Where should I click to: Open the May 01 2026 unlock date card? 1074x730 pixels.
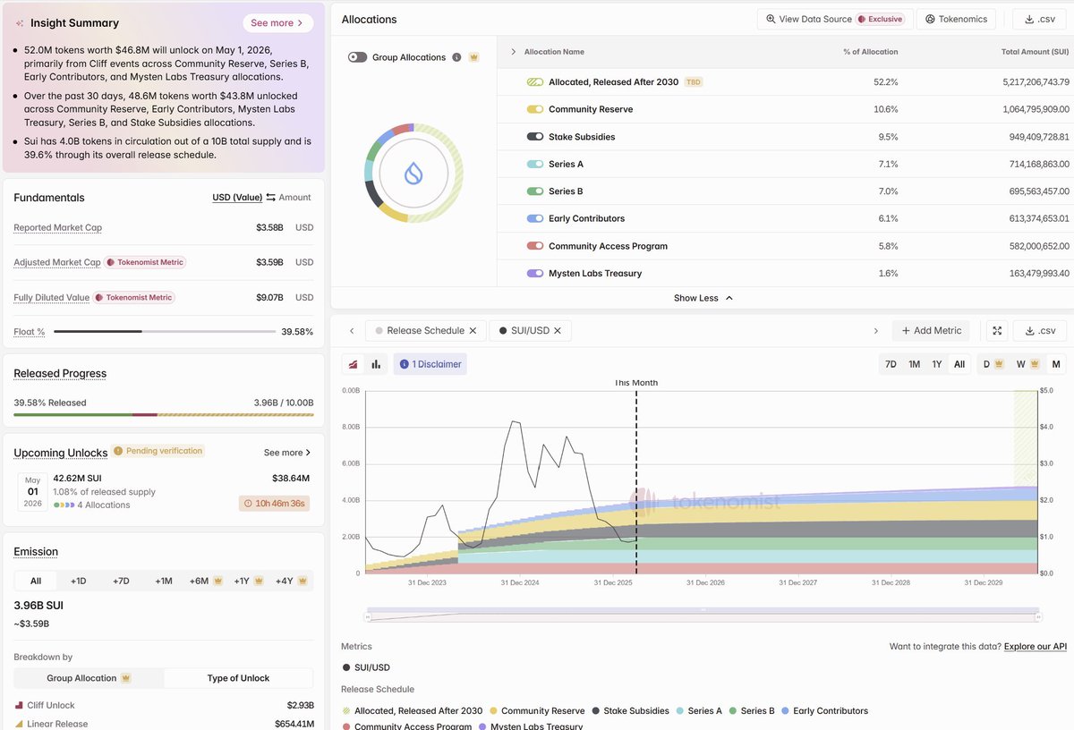[33, 491]
